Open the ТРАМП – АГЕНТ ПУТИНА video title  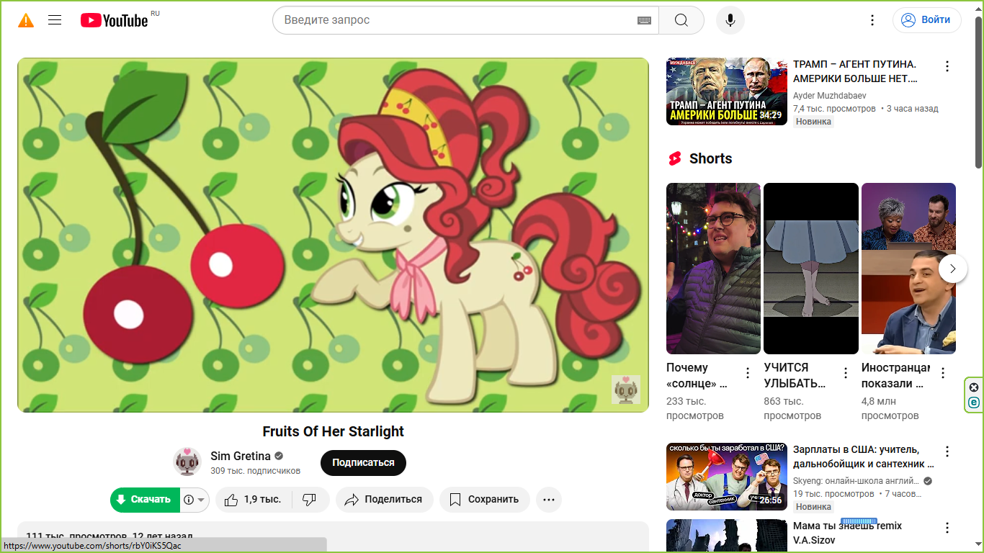tap(856, 71)
